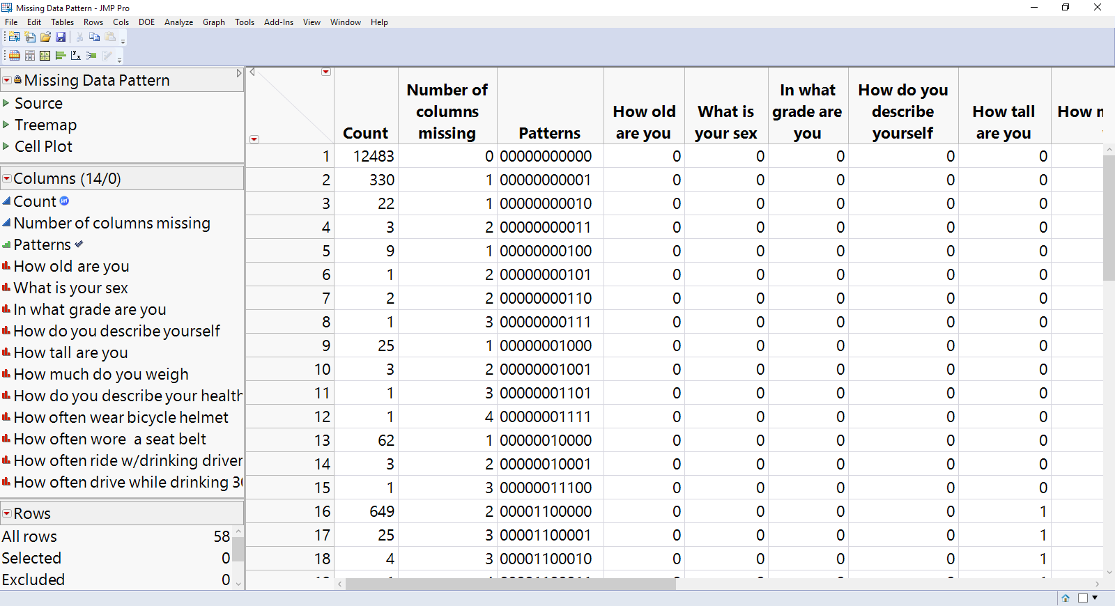Click the Open file folder icon
Screen dimensions: 1115x606
(45, 37)
